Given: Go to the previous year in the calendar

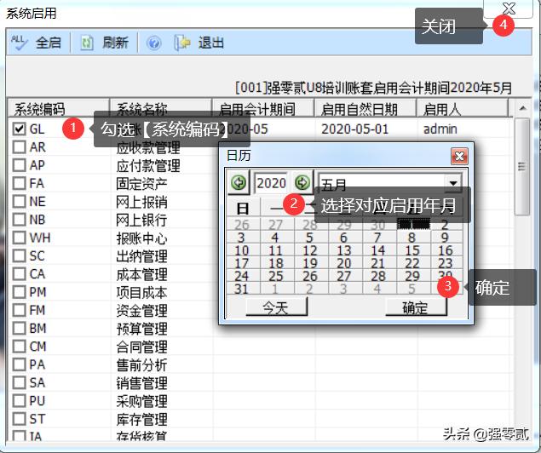Looking at the screenshot, I should point(239,182).
